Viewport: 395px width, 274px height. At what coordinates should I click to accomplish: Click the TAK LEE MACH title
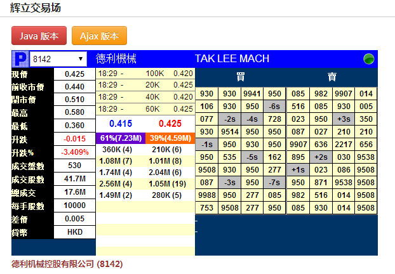tap(232, 58)
